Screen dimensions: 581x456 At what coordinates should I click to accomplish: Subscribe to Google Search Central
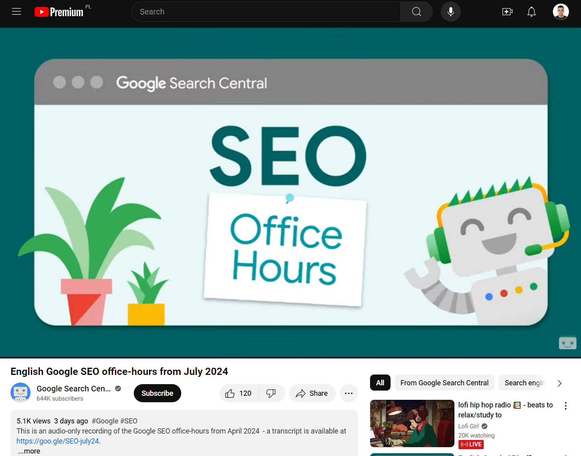tap(158, 393)
